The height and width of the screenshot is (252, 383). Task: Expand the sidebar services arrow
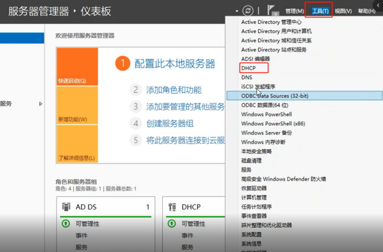[x=40, y=104]
